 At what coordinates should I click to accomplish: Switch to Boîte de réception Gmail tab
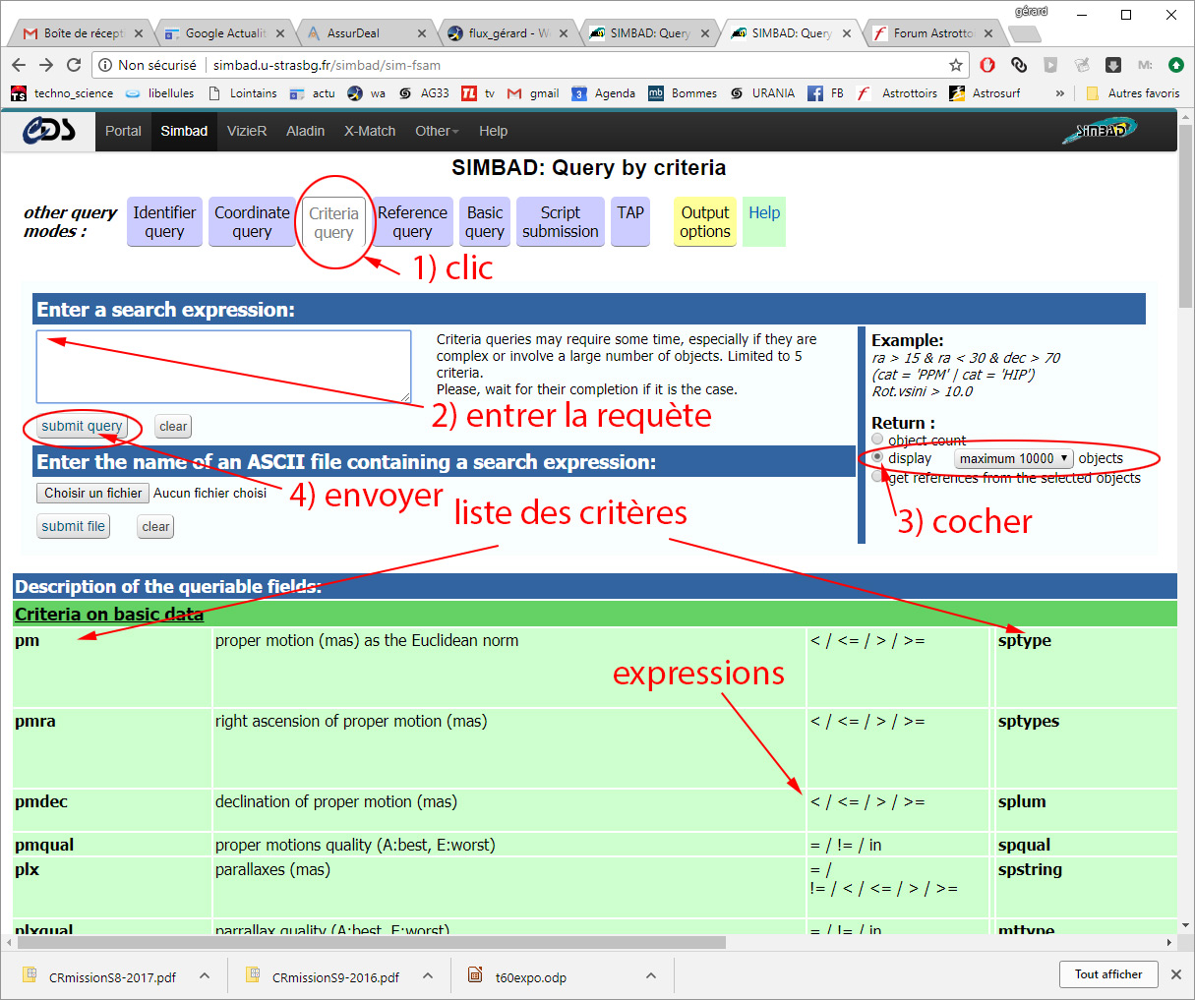83,32
